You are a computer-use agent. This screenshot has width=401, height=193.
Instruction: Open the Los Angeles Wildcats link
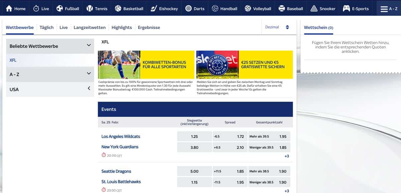click(121, 136)
